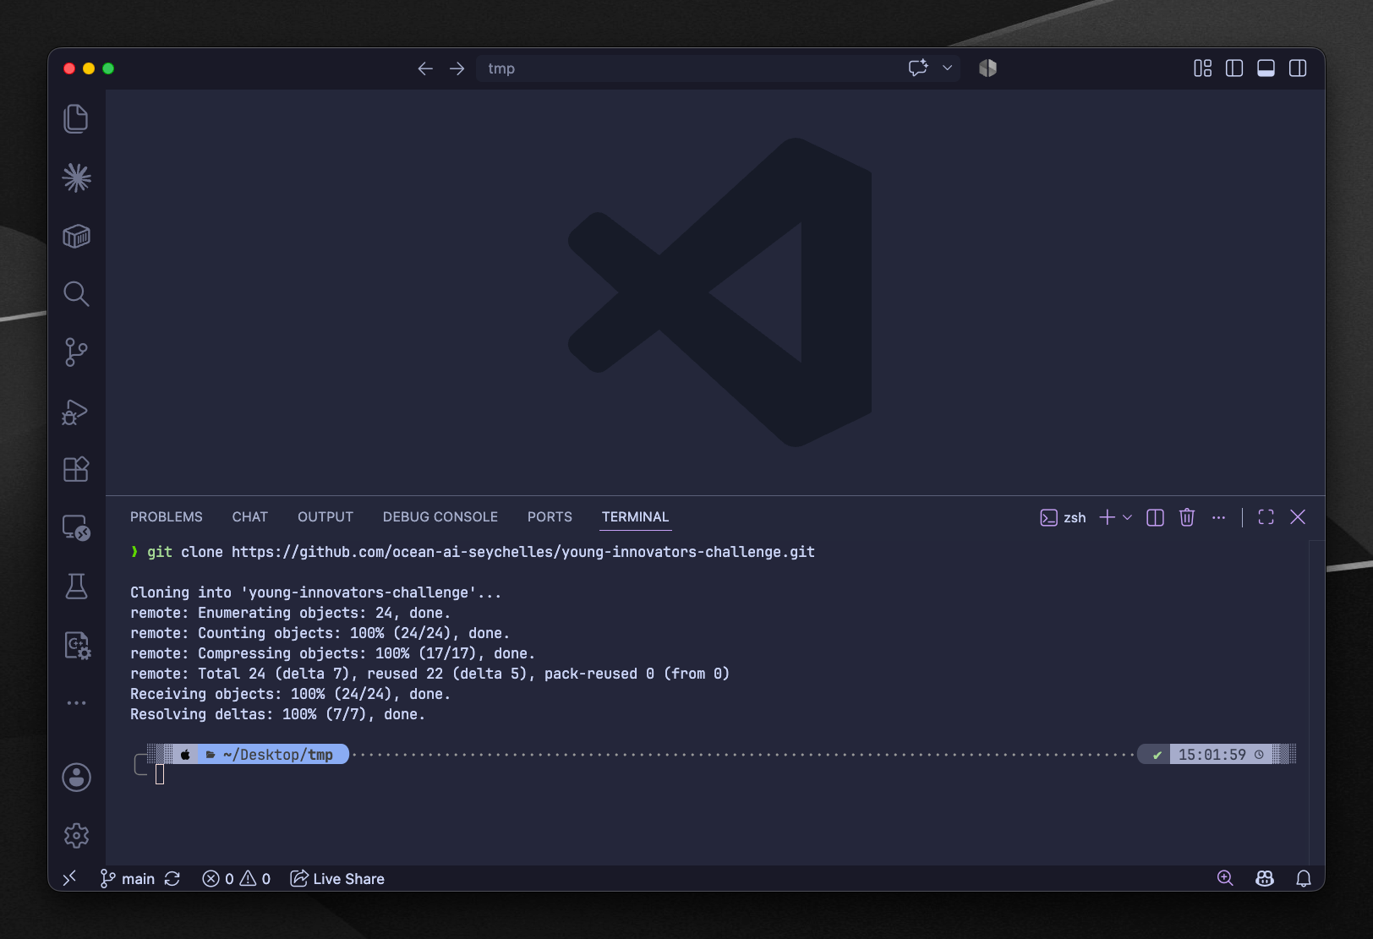This screenshot has width=1373, height=939.
Task: Click "Cloning into 'young-innovators-challenge'..." line
Action: (x=315, y=592)
